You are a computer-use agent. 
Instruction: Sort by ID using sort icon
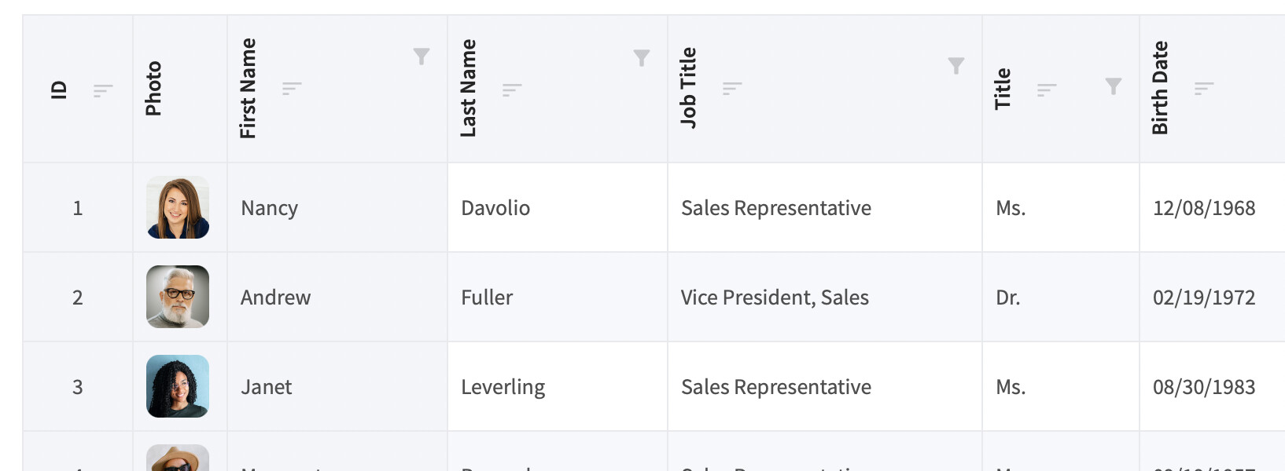click(103, 90)
